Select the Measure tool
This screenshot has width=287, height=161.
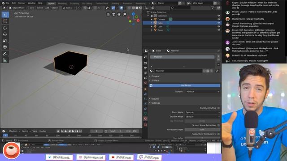(5, 60)
